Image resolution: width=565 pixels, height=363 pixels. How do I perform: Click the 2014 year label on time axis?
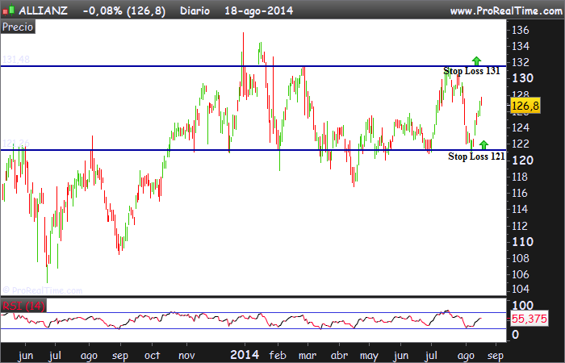click(x=245, y=355)
